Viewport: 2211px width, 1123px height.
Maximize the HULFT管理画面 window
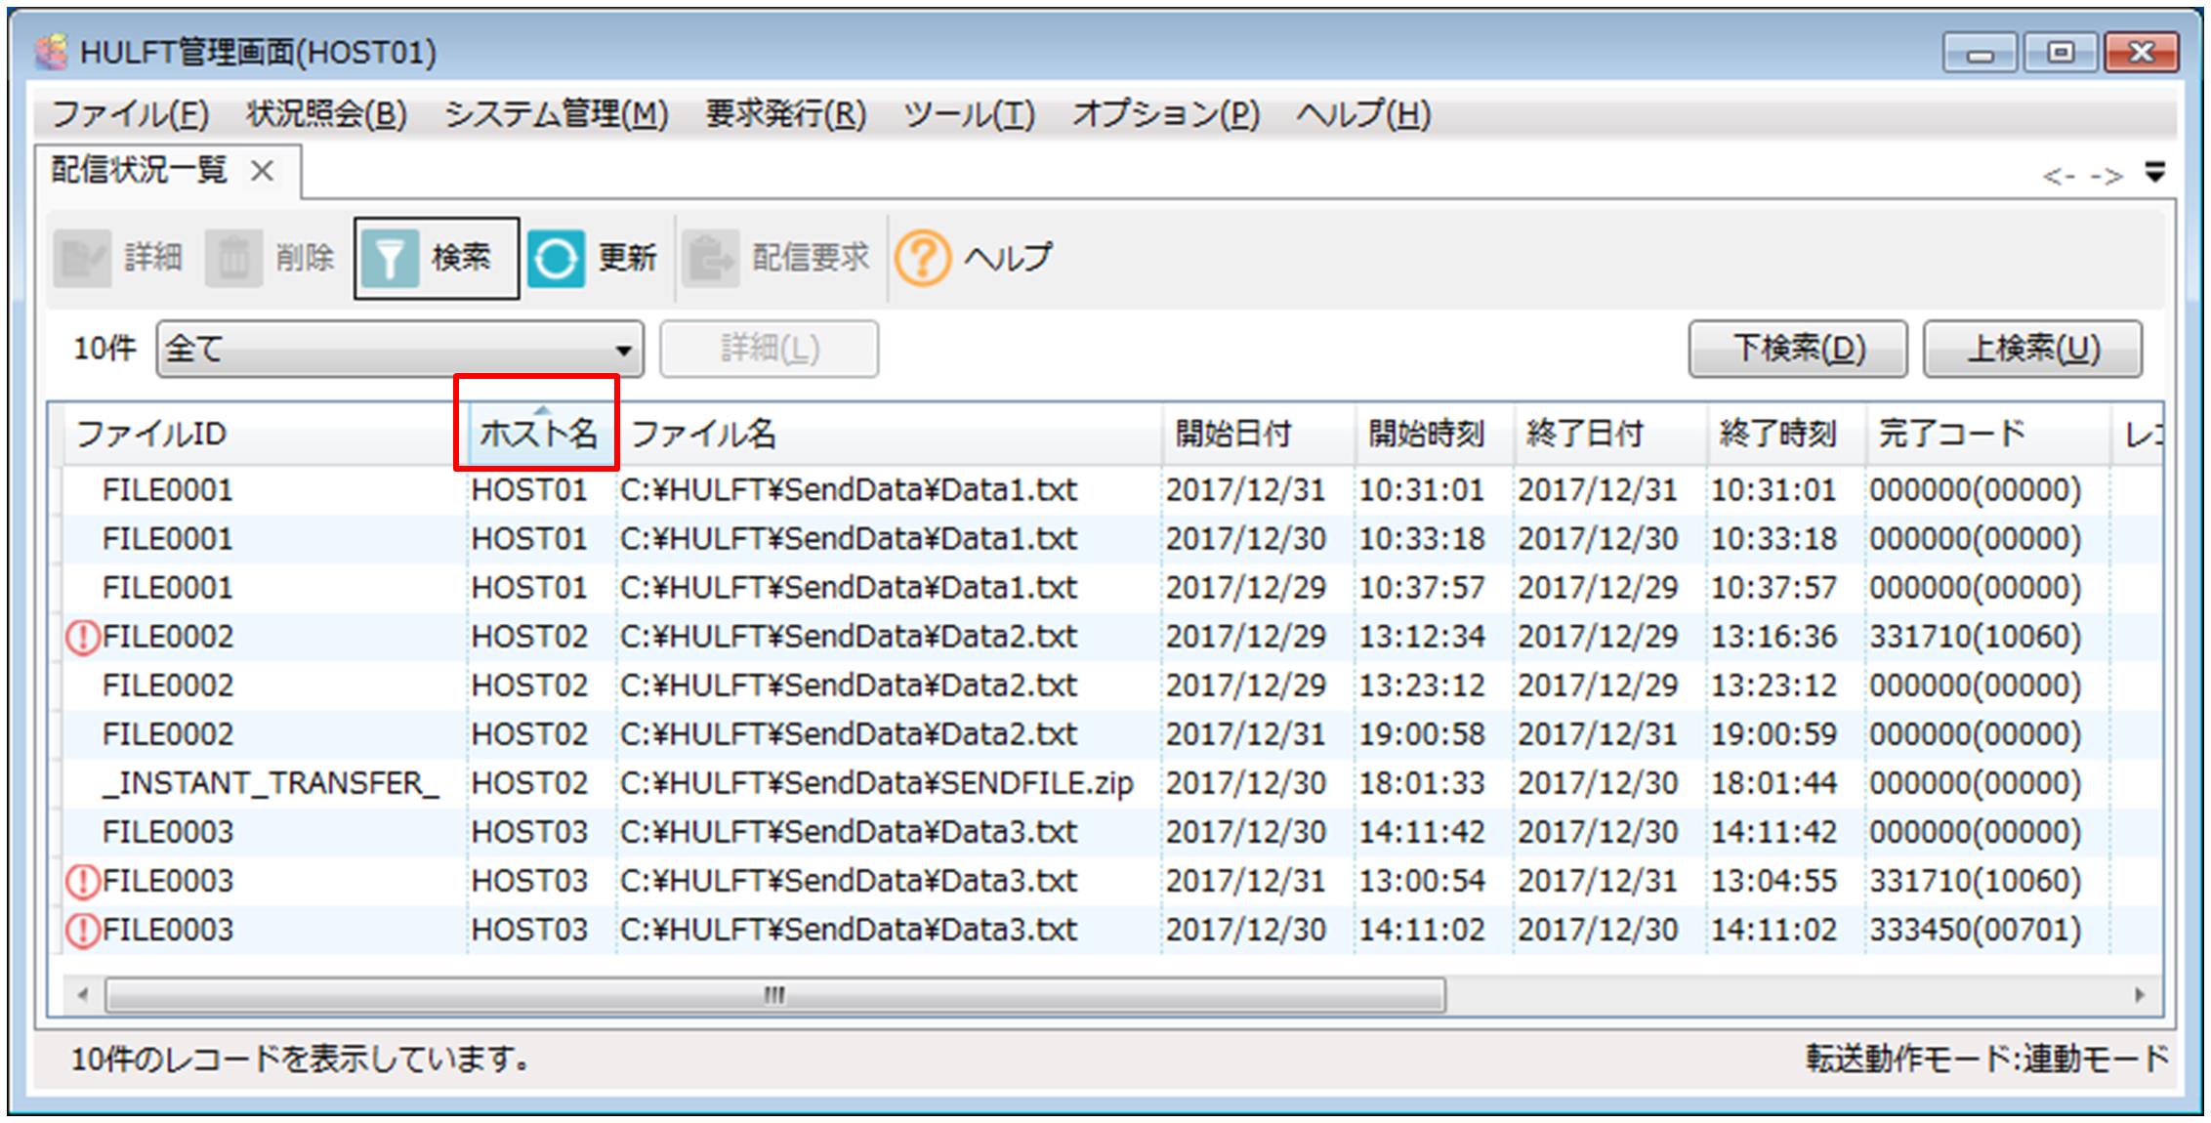[2061, 53]
